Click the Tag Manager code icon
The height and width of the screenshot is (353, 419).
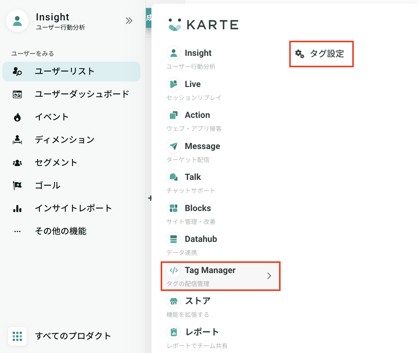tap(174, 270)
